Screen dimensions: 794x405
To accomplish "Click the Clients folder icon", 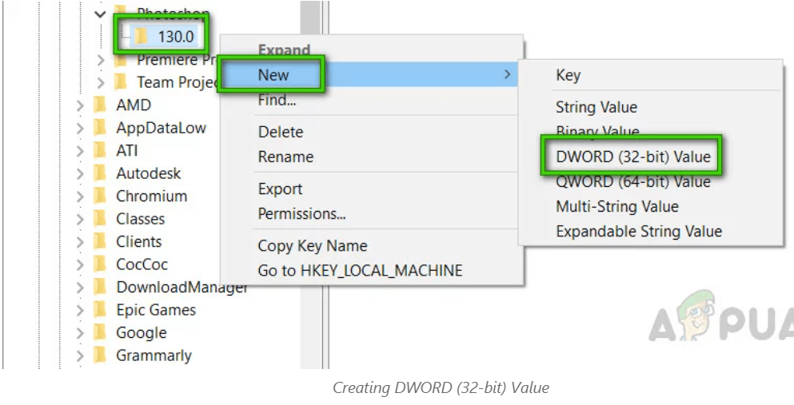I will pyautogui.click(x=100, y=241).
